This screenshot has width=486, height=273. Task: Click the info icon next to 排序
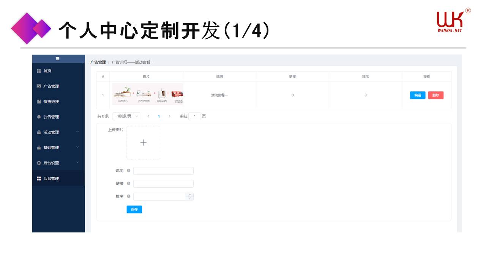point(128,196)
